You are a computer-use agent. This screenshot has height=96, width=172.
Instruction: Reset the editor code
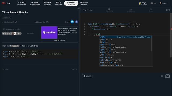pyautogui.click(x=151, y=10)
